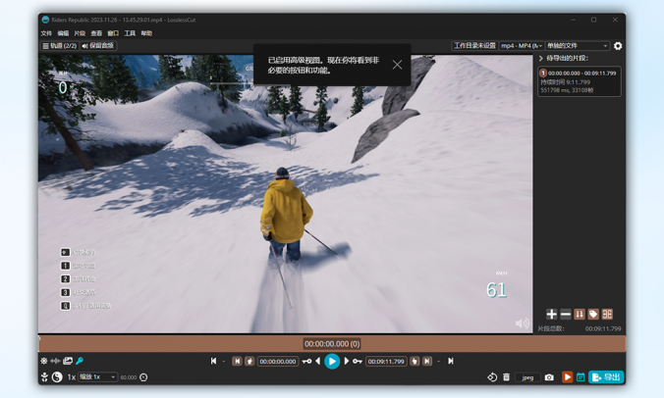Toggle the 保留音频 keep audio button
664x398 pixels.
98,46
